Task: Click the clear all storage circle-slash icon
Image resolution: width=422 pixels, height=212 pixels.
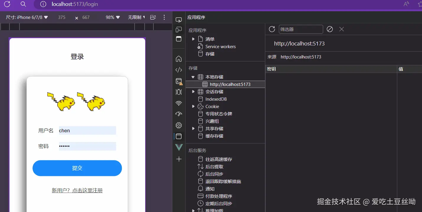Action: click(x=330, y=29)
